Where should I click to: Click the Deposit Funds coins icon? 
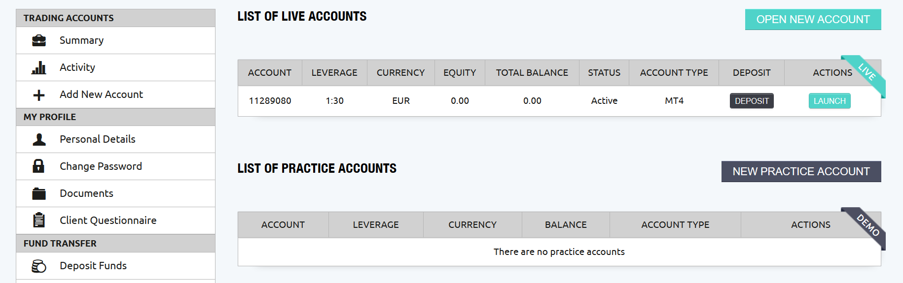[39, 266]
